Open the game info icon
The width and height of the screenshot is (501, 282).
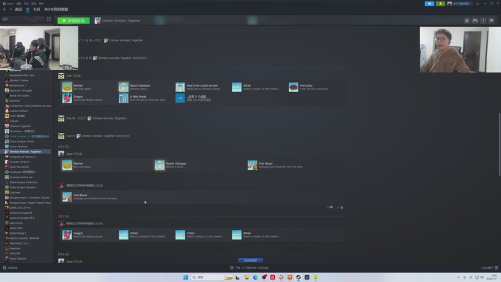pyautogui.click(x=483, y=21)
